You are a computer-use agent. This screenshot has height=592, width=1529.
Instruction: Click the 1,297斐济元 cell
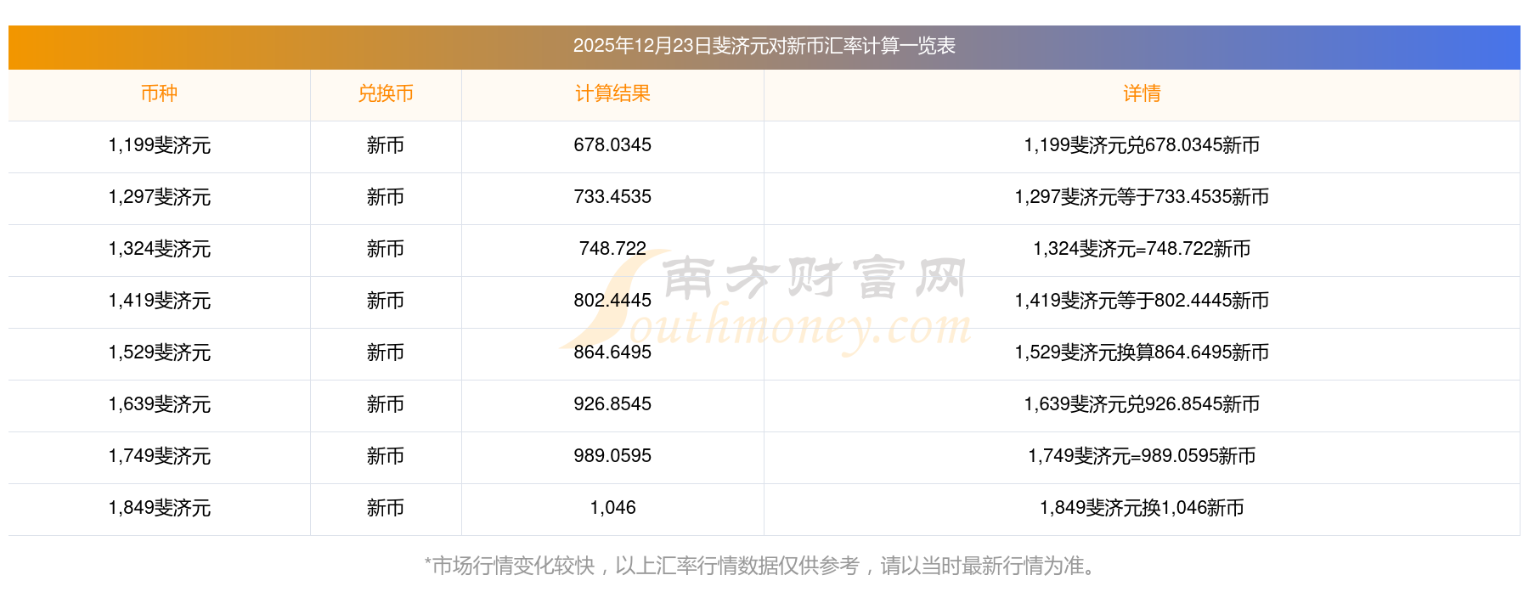[x=159, y=197]
